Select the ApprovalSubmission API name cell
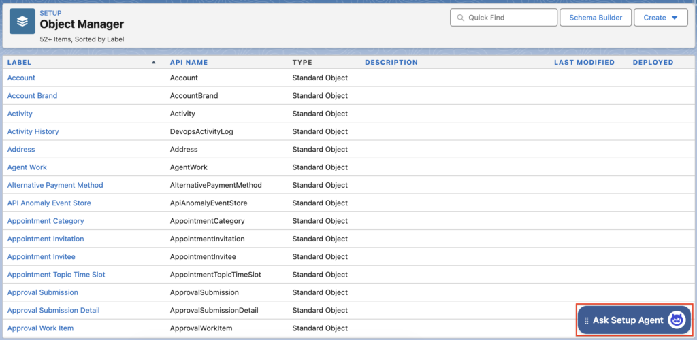697x340 pixels. pyautogui.click(x=204, y=292)
